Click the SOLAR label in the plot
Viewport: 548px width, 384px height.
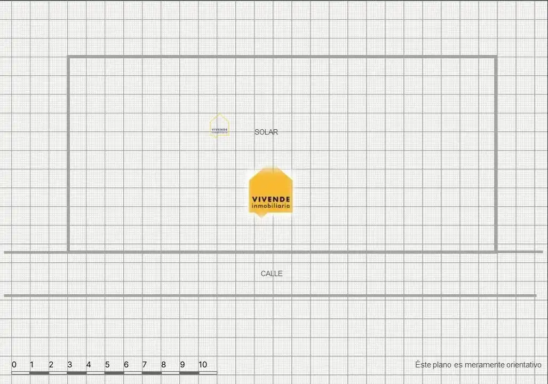266,132
